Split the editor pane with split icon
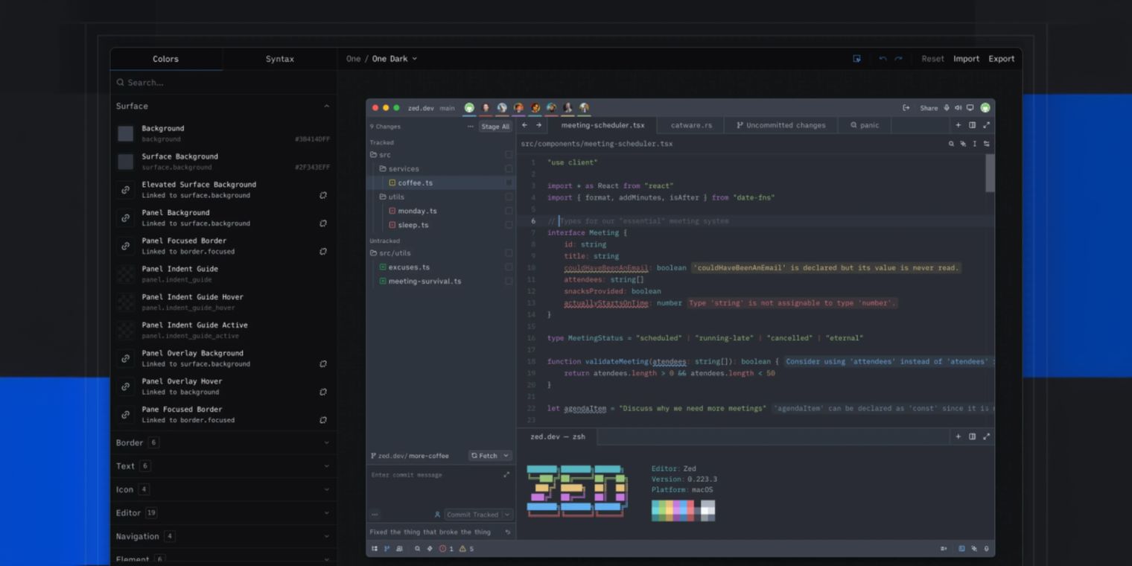The width and height of the screenshot is (1132, 566). coord(972,125)
